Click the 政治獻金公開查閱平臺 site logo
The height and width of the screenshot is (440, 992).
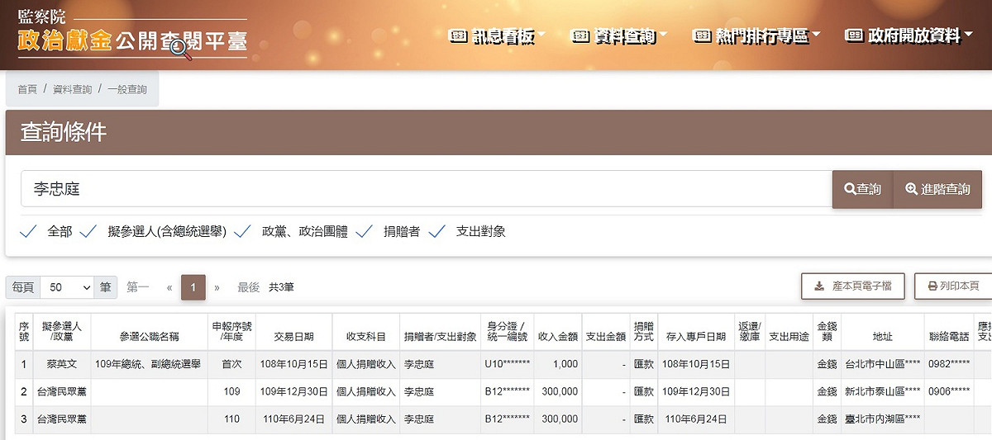[x=132, y=35]
